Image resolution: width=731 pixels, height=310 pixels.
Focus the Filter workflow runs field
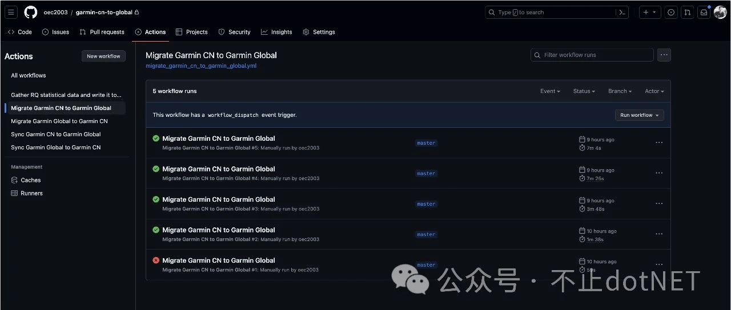(592, 55)
